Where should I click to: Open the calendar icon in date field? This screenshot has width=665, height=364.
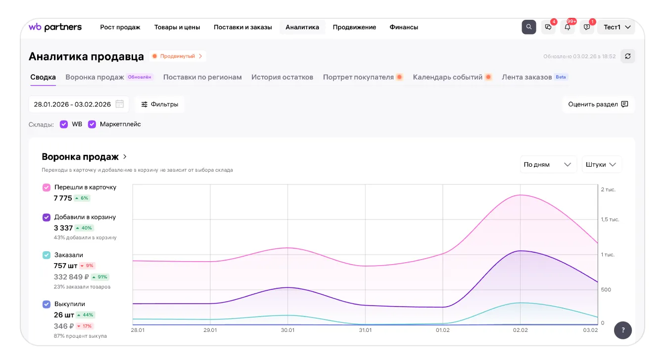click(x=120, y=104)
